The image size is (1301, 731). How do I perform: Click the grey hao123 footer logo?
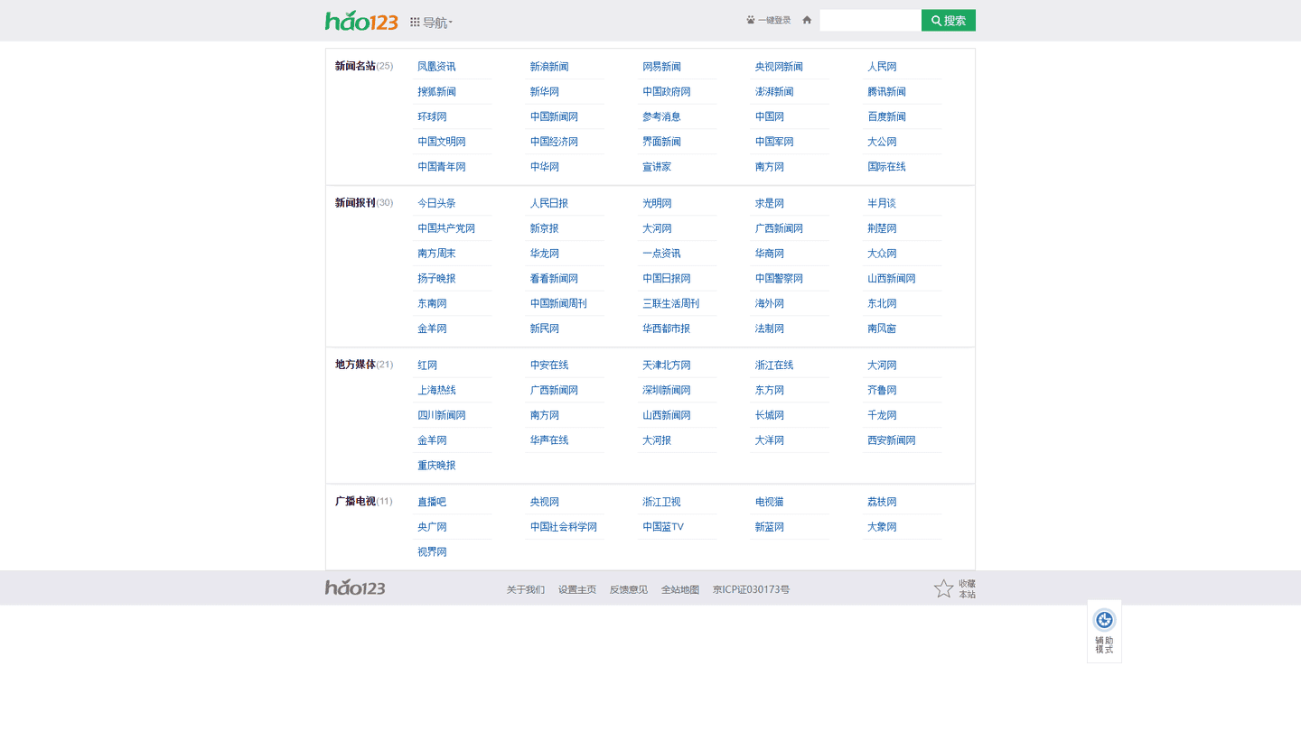(x=355, y=588)
